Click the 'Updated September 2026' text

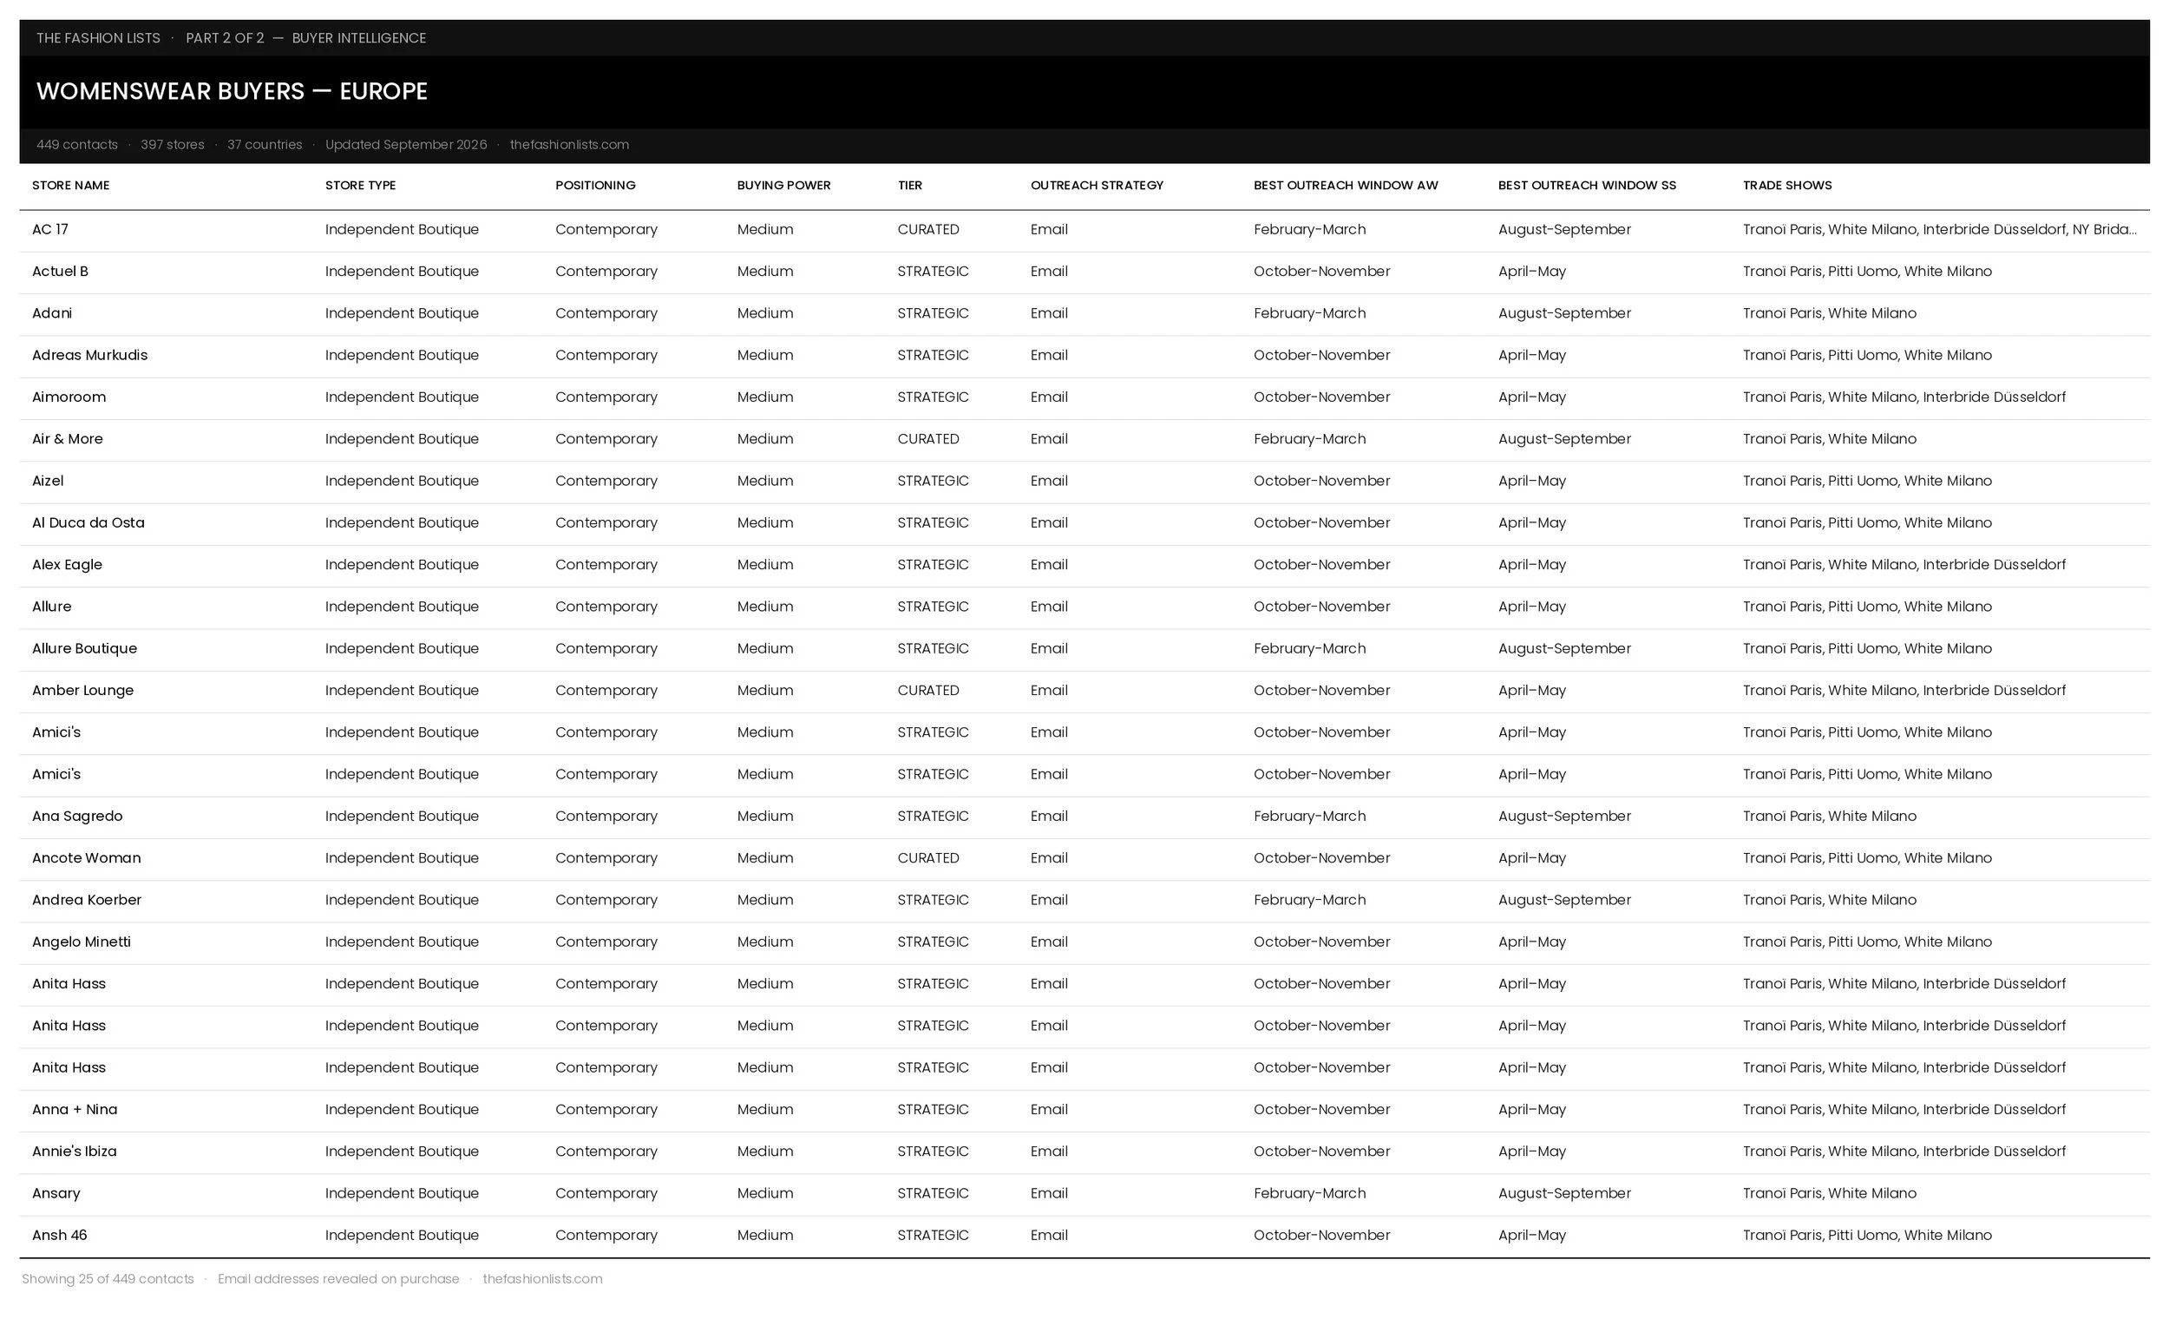click(406, 144)
